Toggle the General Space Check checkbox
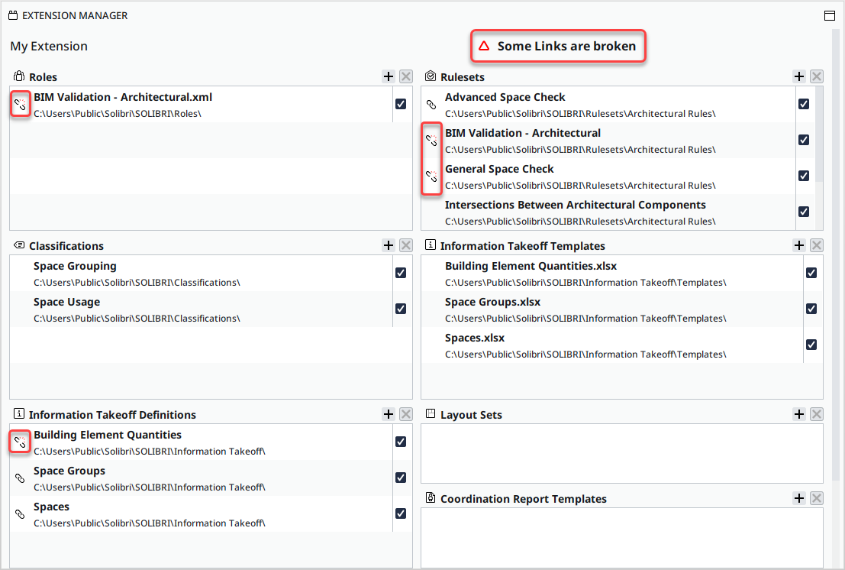845x570 pixels. pos(804,176)
